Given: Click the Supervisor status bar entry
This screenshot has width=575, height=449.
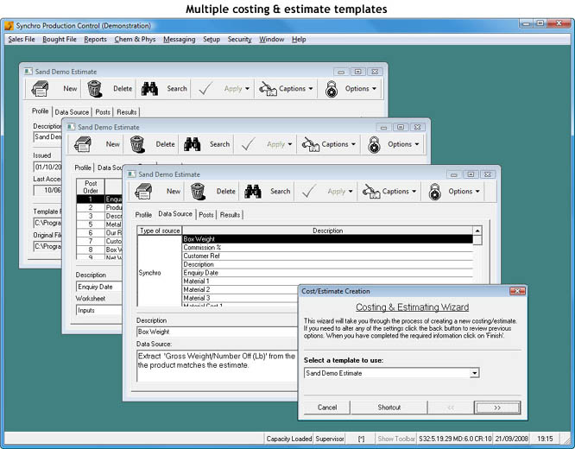Looking at the screenshot, I should click(x=330, y=439).
